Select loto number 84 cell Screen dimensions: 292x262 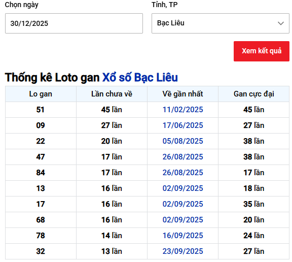click(41, 173)
